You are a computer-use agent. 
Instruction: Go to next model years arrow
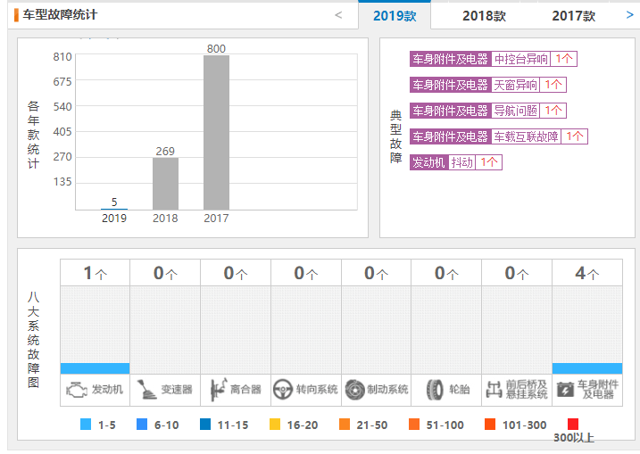click(x=630, y=15)
